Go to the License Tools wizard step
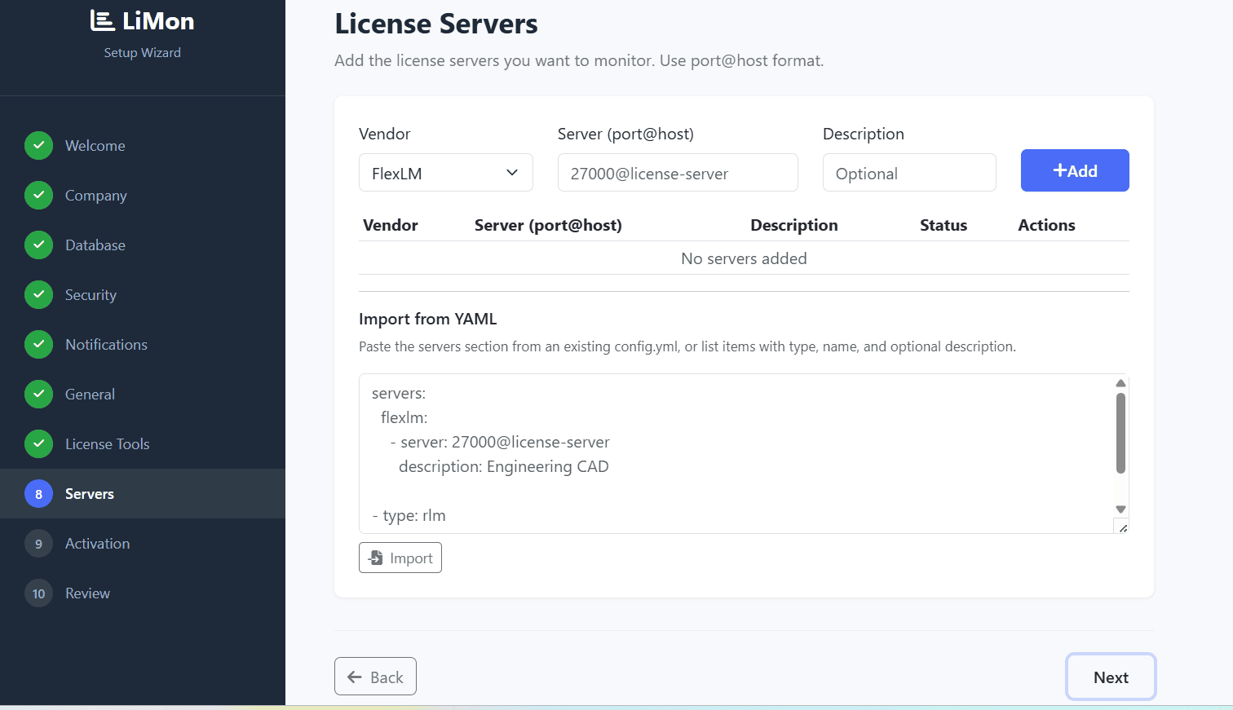 pyautogui.click(x=143, y=443)
